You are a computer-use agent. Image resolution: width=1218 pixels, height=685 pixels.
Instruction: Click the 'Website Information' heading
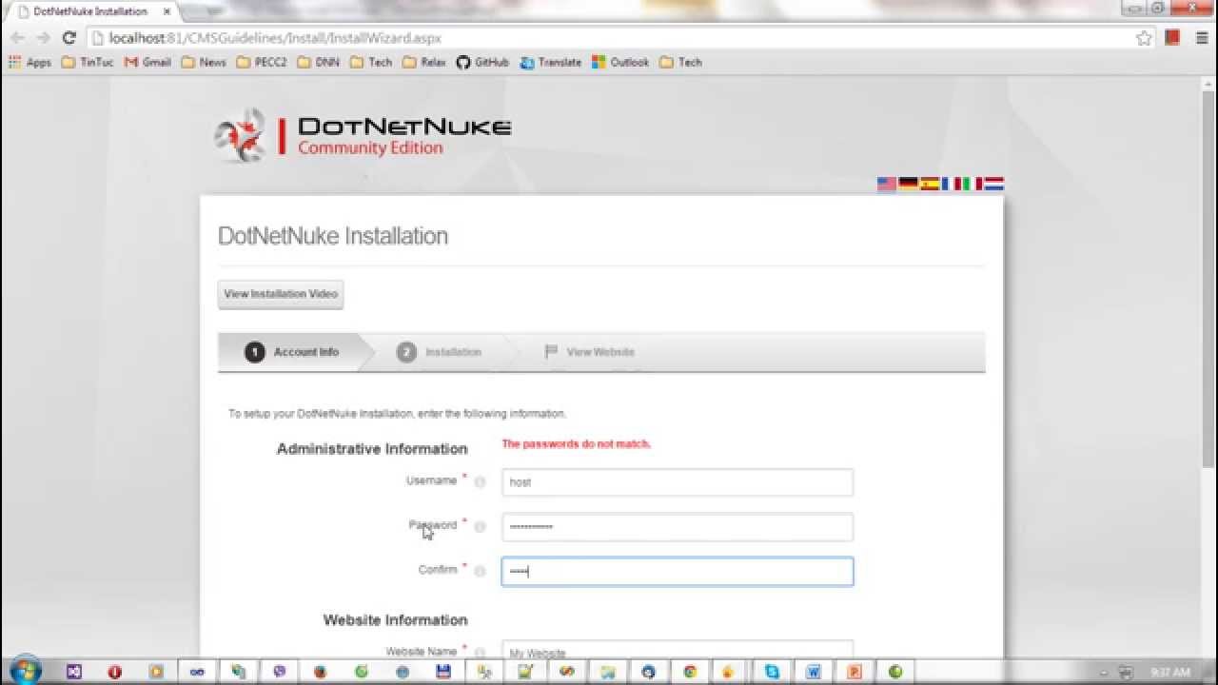click(395, 620)
